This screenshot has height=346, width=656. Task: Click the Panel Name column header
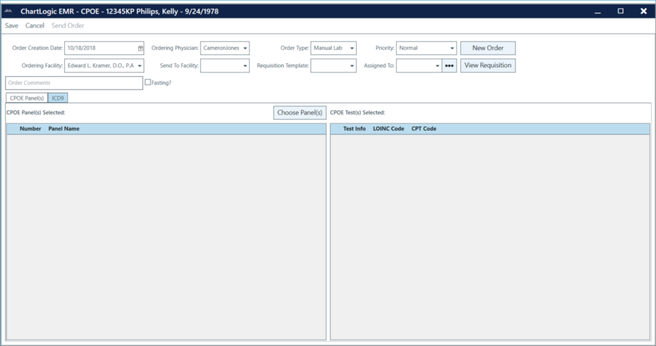click(x=63, y=129)
